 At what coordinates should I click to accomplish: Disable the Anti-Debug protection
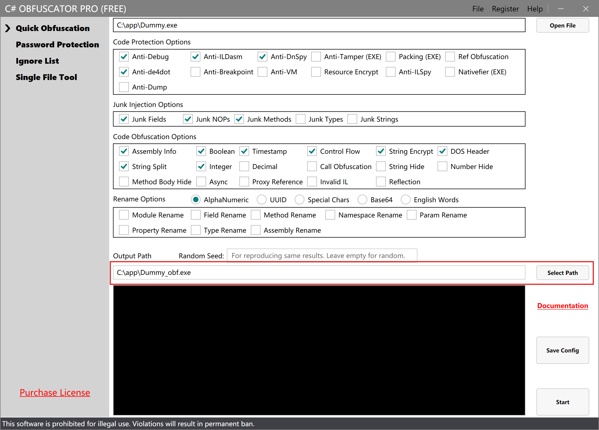124,57
